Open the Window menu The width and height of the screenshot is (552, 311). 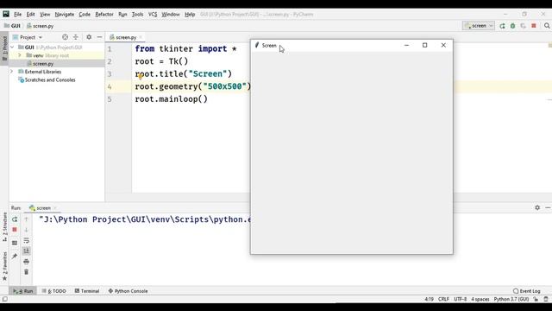click(171, 15)
